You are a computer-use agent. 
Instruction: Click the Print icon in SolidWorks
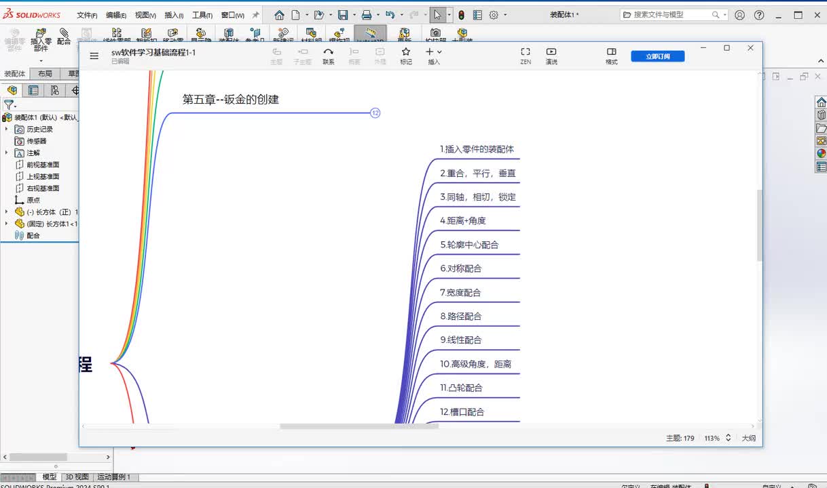click(367, 15)
